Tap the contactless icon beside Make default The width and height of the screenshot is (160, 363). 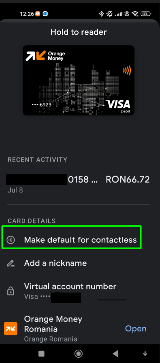coord(11,240)
